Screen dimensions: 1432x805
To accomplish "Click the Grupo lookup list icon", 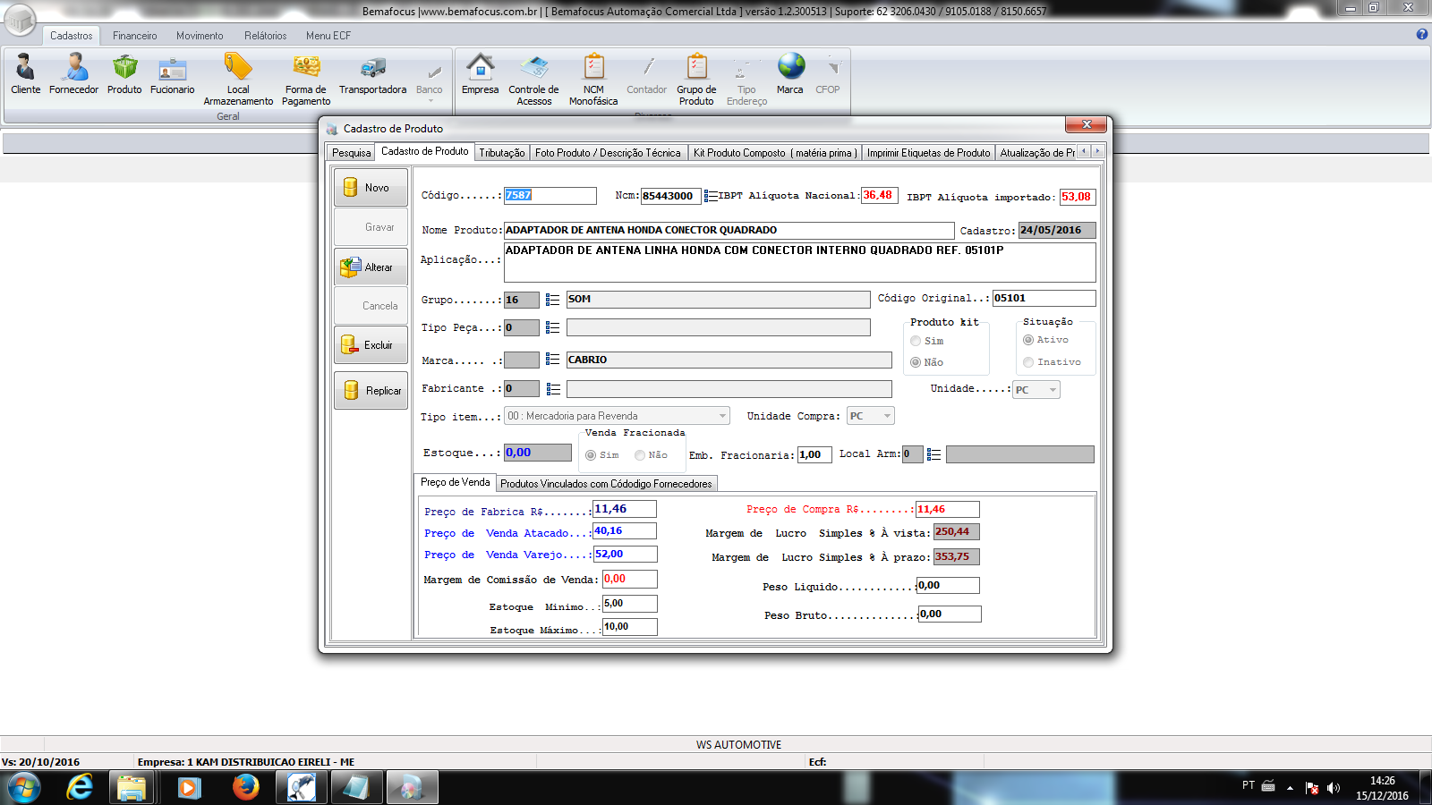I will [552, 300].
